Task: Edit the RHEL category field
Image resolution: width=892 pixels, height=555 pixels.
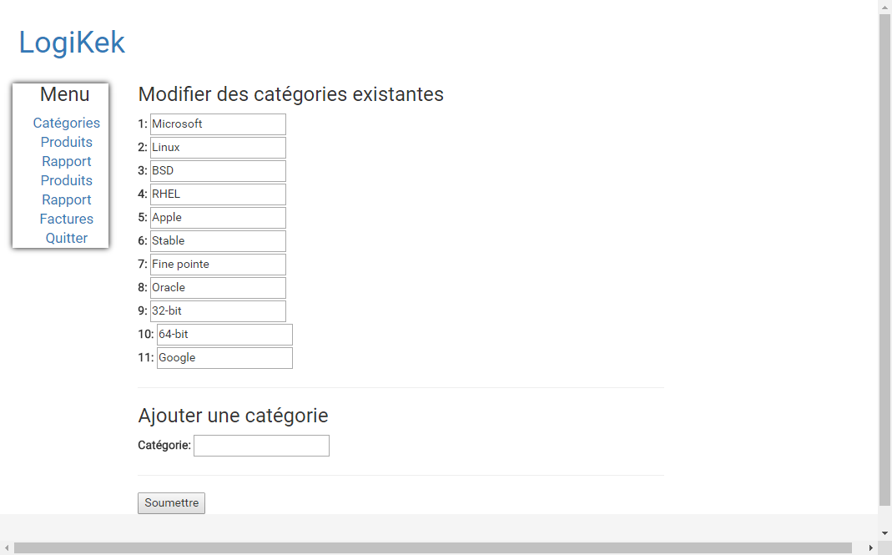Action: click(x=218, y=194)
